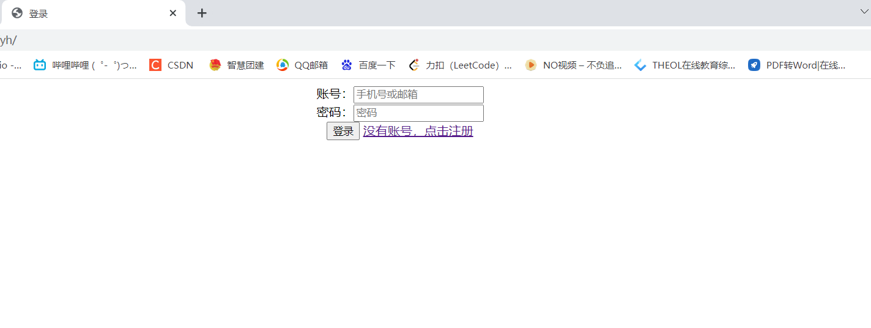The width and height of the screenshot is (871, 328).
Task: Open the Bilibili bookmark icon
Action: [x=40, y=65]
